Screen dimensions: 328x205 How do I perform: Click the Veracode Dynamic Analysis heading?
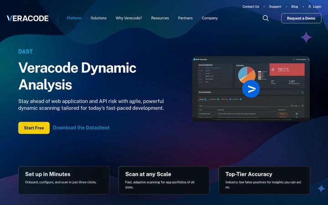77,76
